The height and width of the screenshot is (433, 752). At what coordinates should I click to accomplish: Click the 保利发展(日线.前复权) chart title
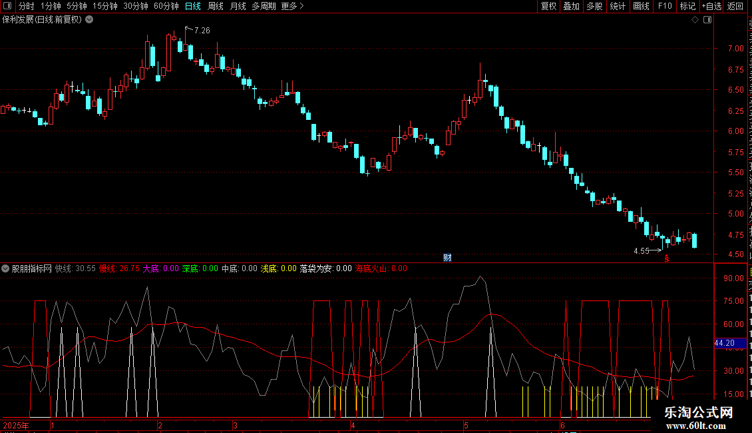[x=42, y=20]
